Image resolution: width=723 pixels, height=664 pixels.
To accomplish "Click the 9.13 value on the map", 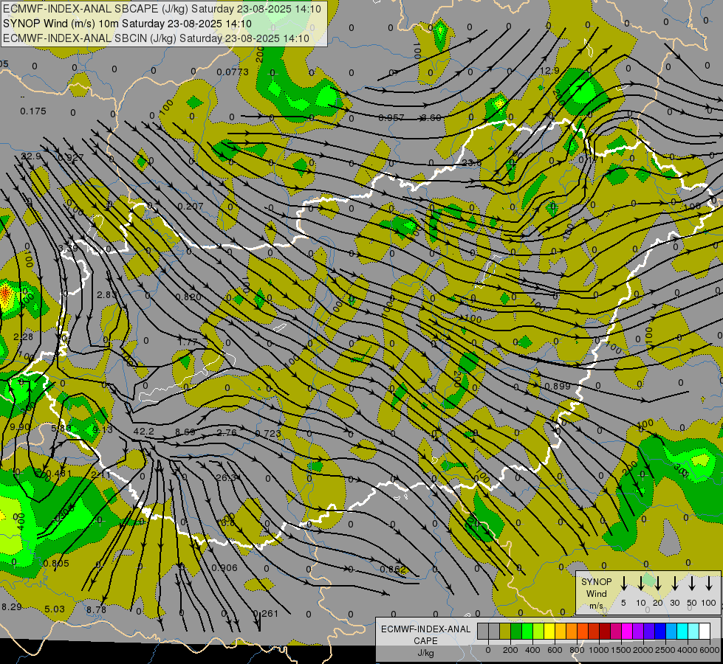I will click(x=103, y=430).
